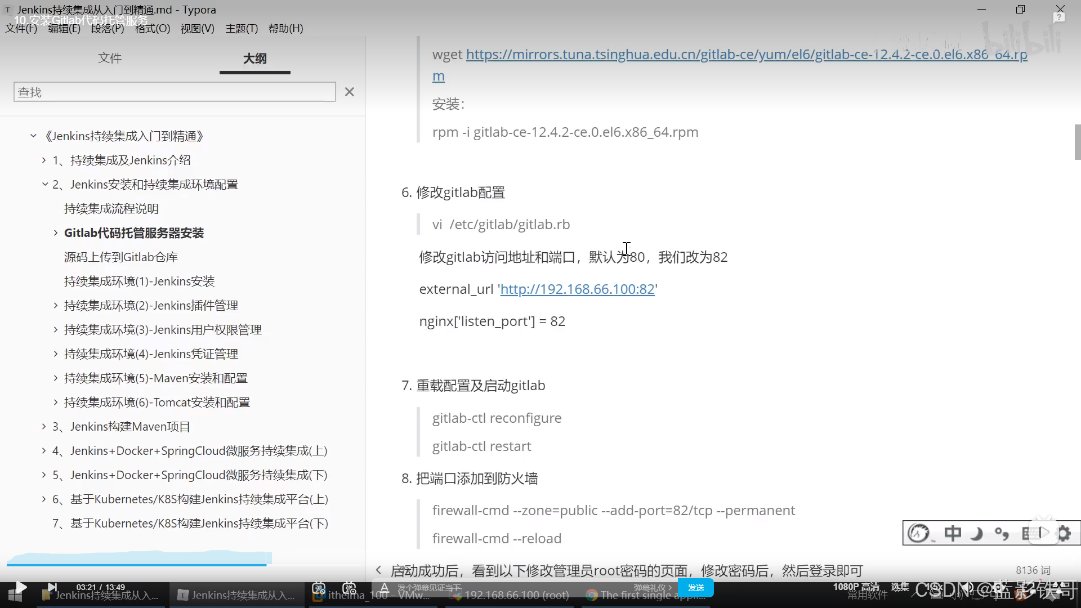The height and width of the screenshot is (608, 1081).
Task: Clear the outline search with the X icon
Action: point(349,92)
